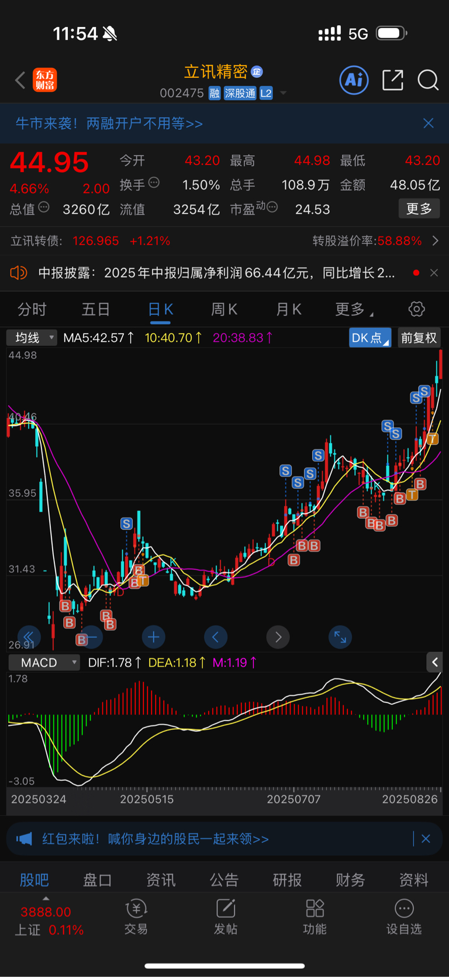Close the 牛市来袭 promotion banner

tap(429, 123)
